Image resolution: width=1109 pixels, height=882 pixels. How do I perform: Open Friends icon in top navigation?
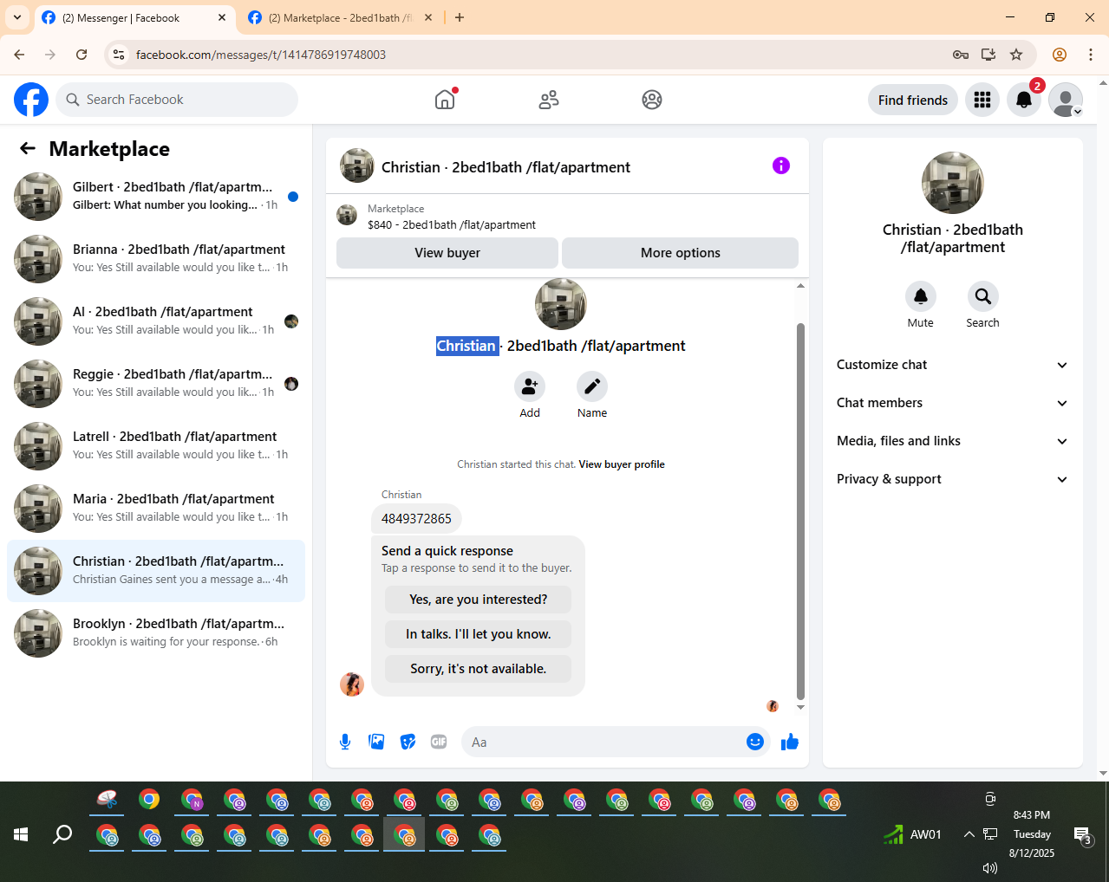pos(549,100)
